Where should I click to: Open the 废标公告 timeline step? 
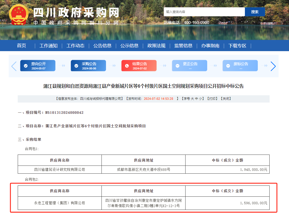coord(240,66)
